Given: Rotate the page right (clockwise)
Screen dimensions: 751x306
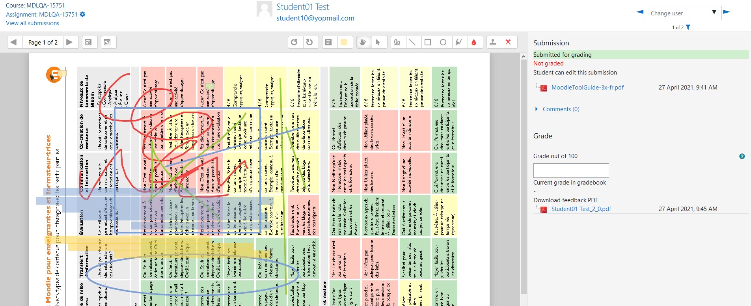Looking at the screenshot, I should pos(309,42).
